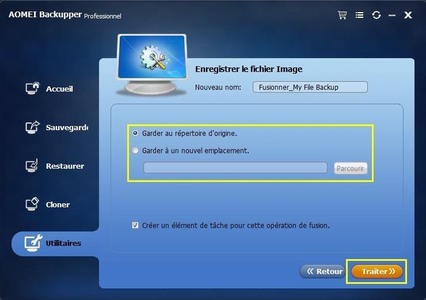Toggle Créer un élément de tâche checkbox
This screenshot has width=426, height=300.
click(x=135, y=225)
